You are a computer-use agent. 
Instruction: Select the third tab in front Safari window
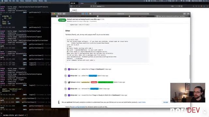click(138, 16)
